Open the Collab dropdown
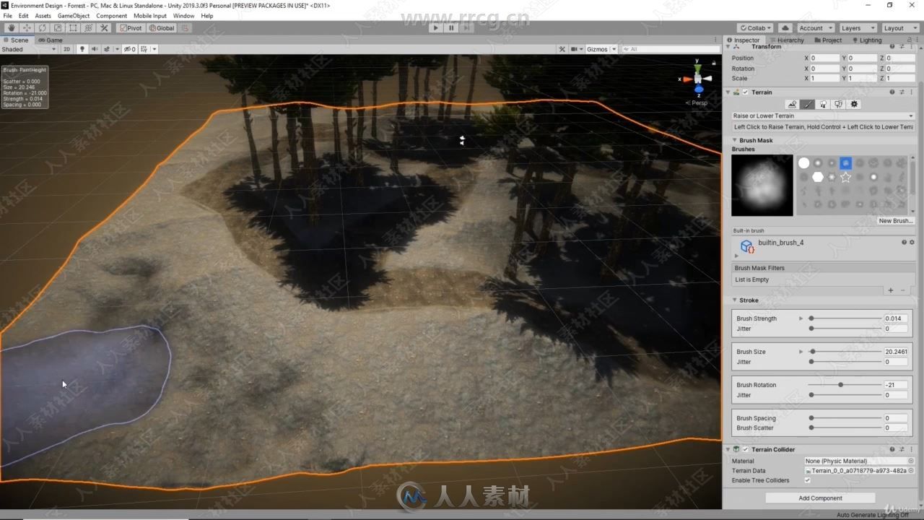This screenshot has height=520, width=924. pos(756,28)
